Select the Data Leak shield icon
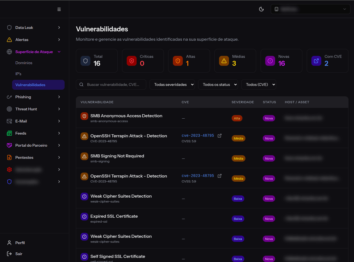The height and width of the screenshot is (262, 354). tap(9, 28)
